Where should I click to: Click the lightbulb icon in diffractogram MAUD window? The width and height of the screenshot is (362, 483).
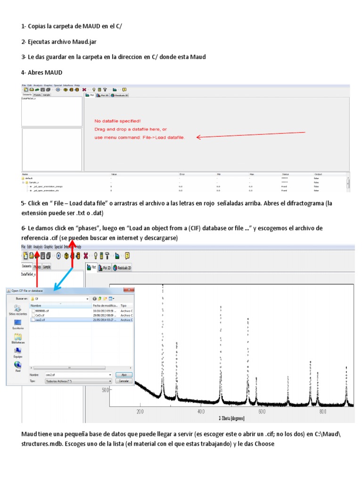click(x=95, y=256)
